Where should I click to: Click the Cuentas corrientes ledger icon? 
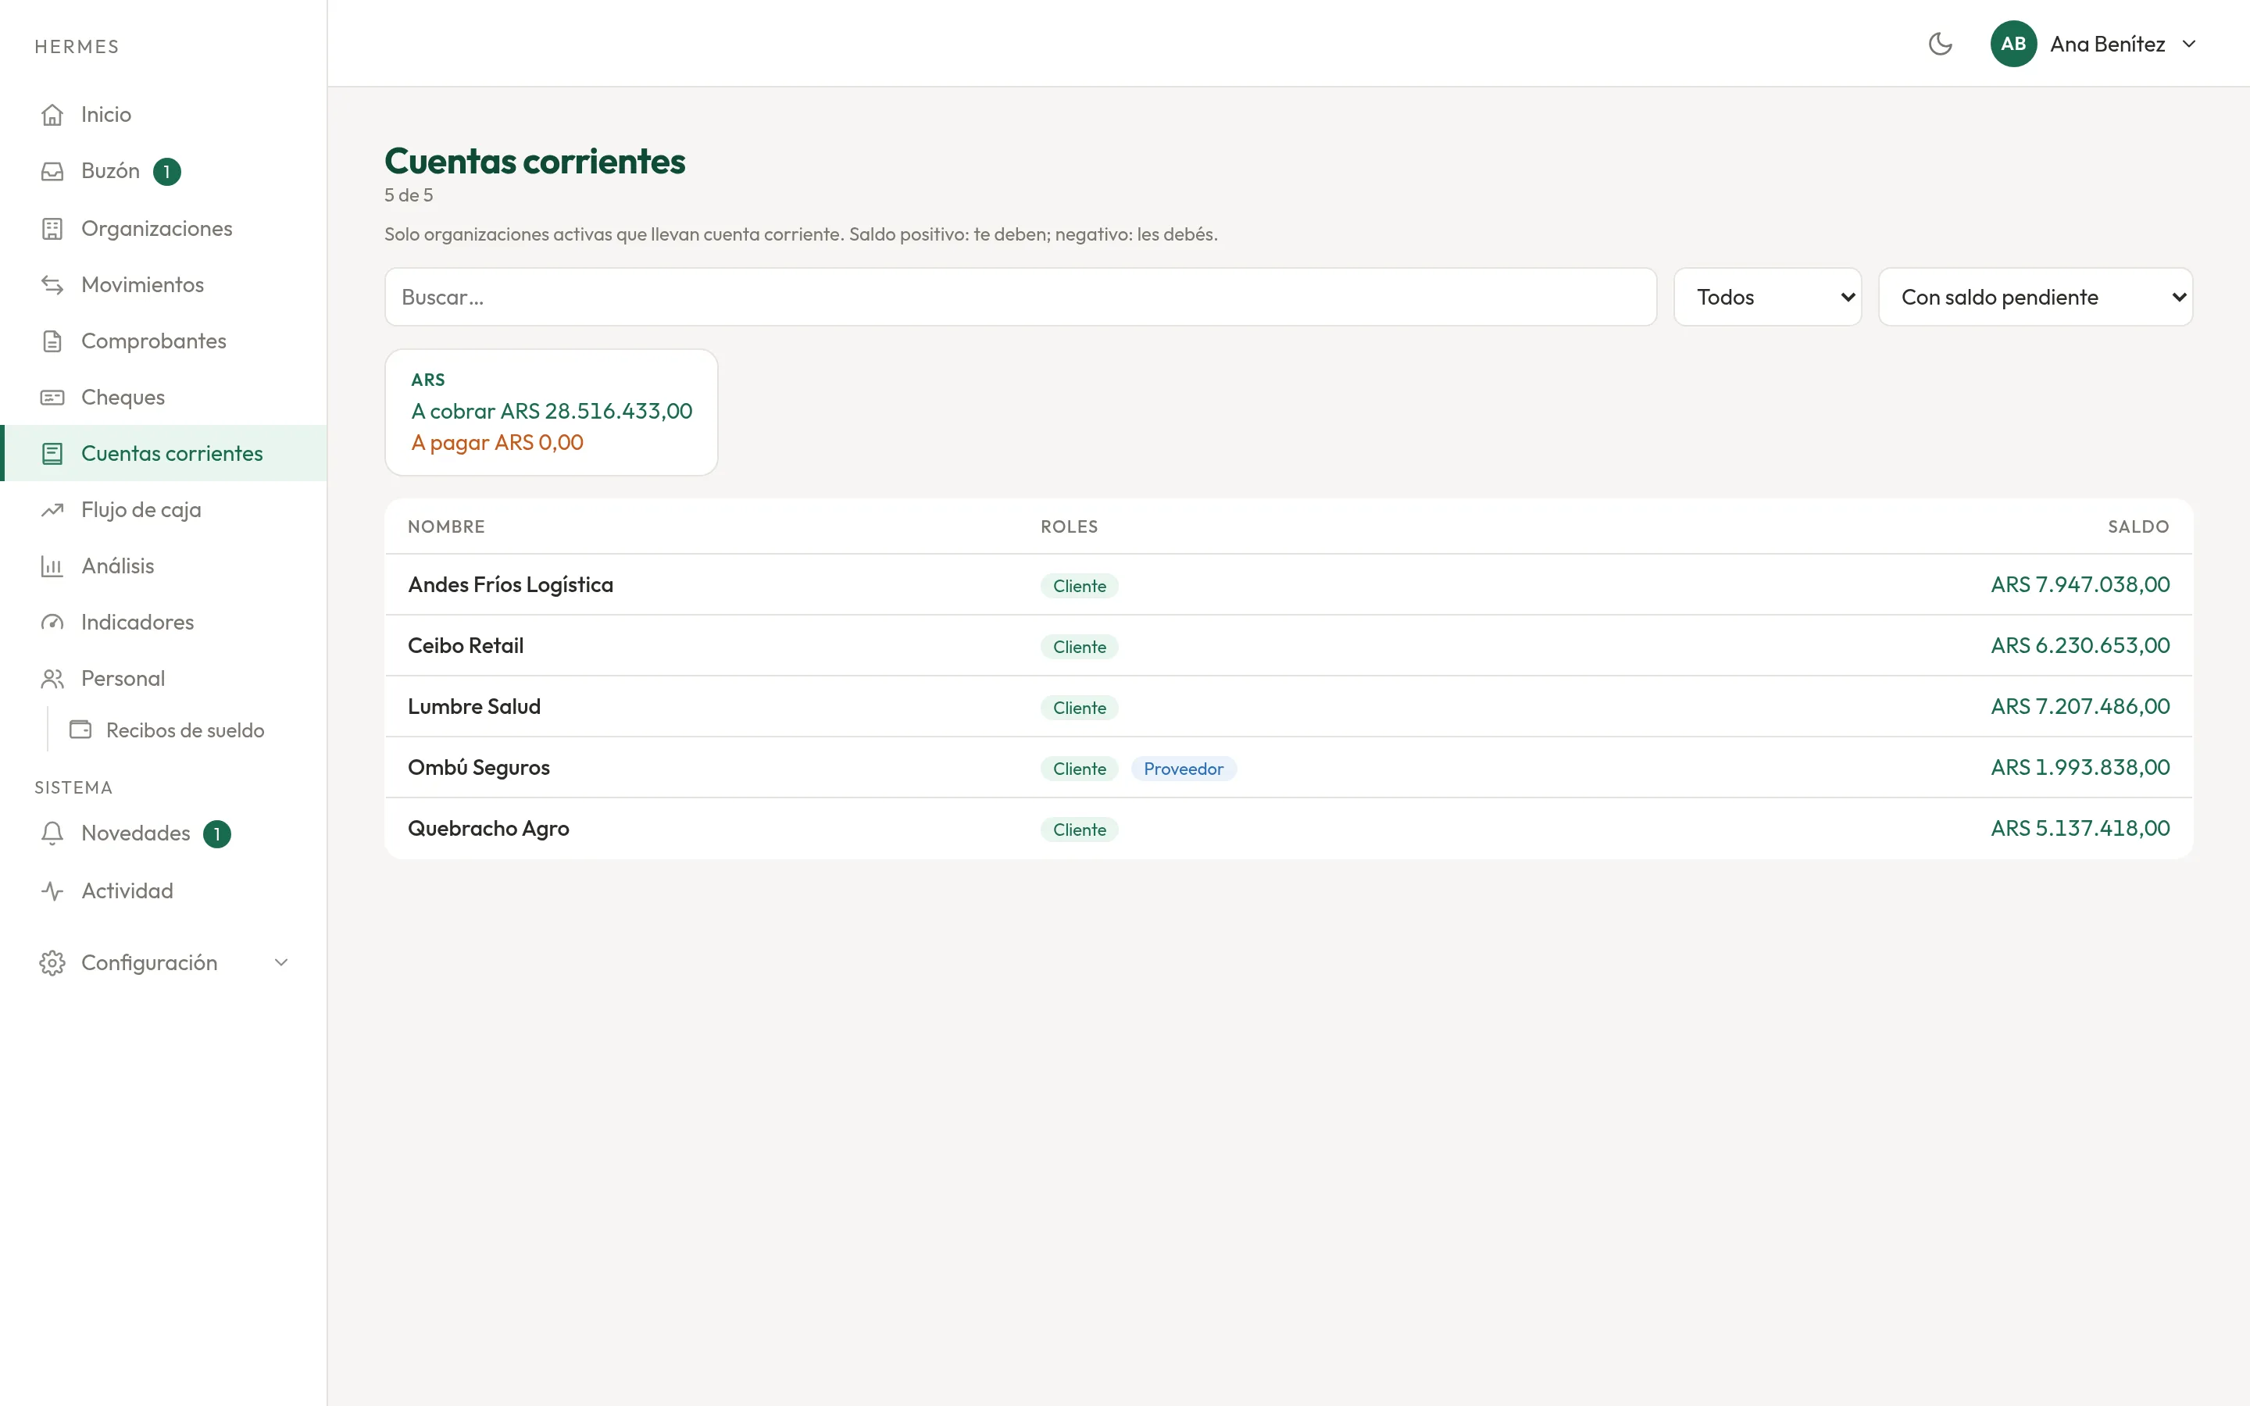click(52, 454)
